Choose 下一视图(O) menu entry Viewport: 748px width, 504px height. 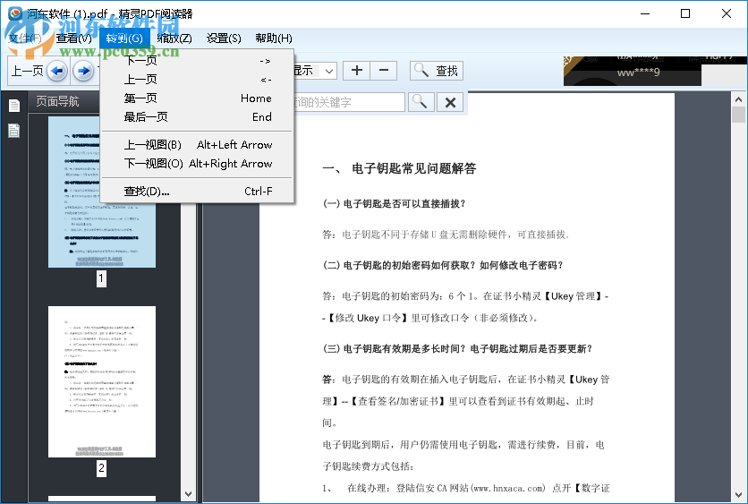[198, 164]
